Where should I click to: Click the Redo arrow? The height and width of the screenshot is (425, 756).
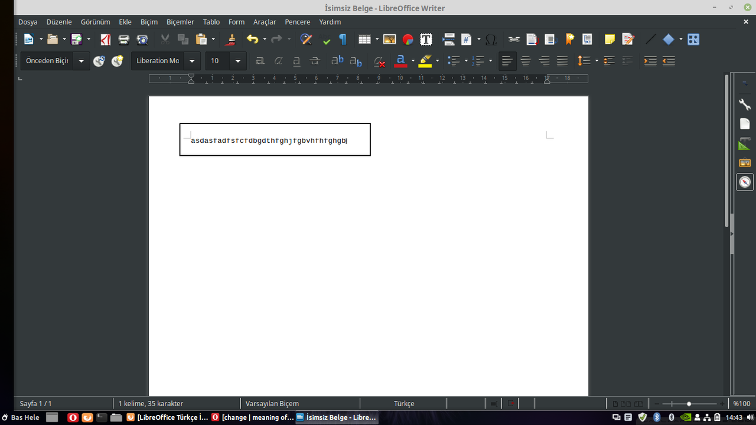coord(276,40)
